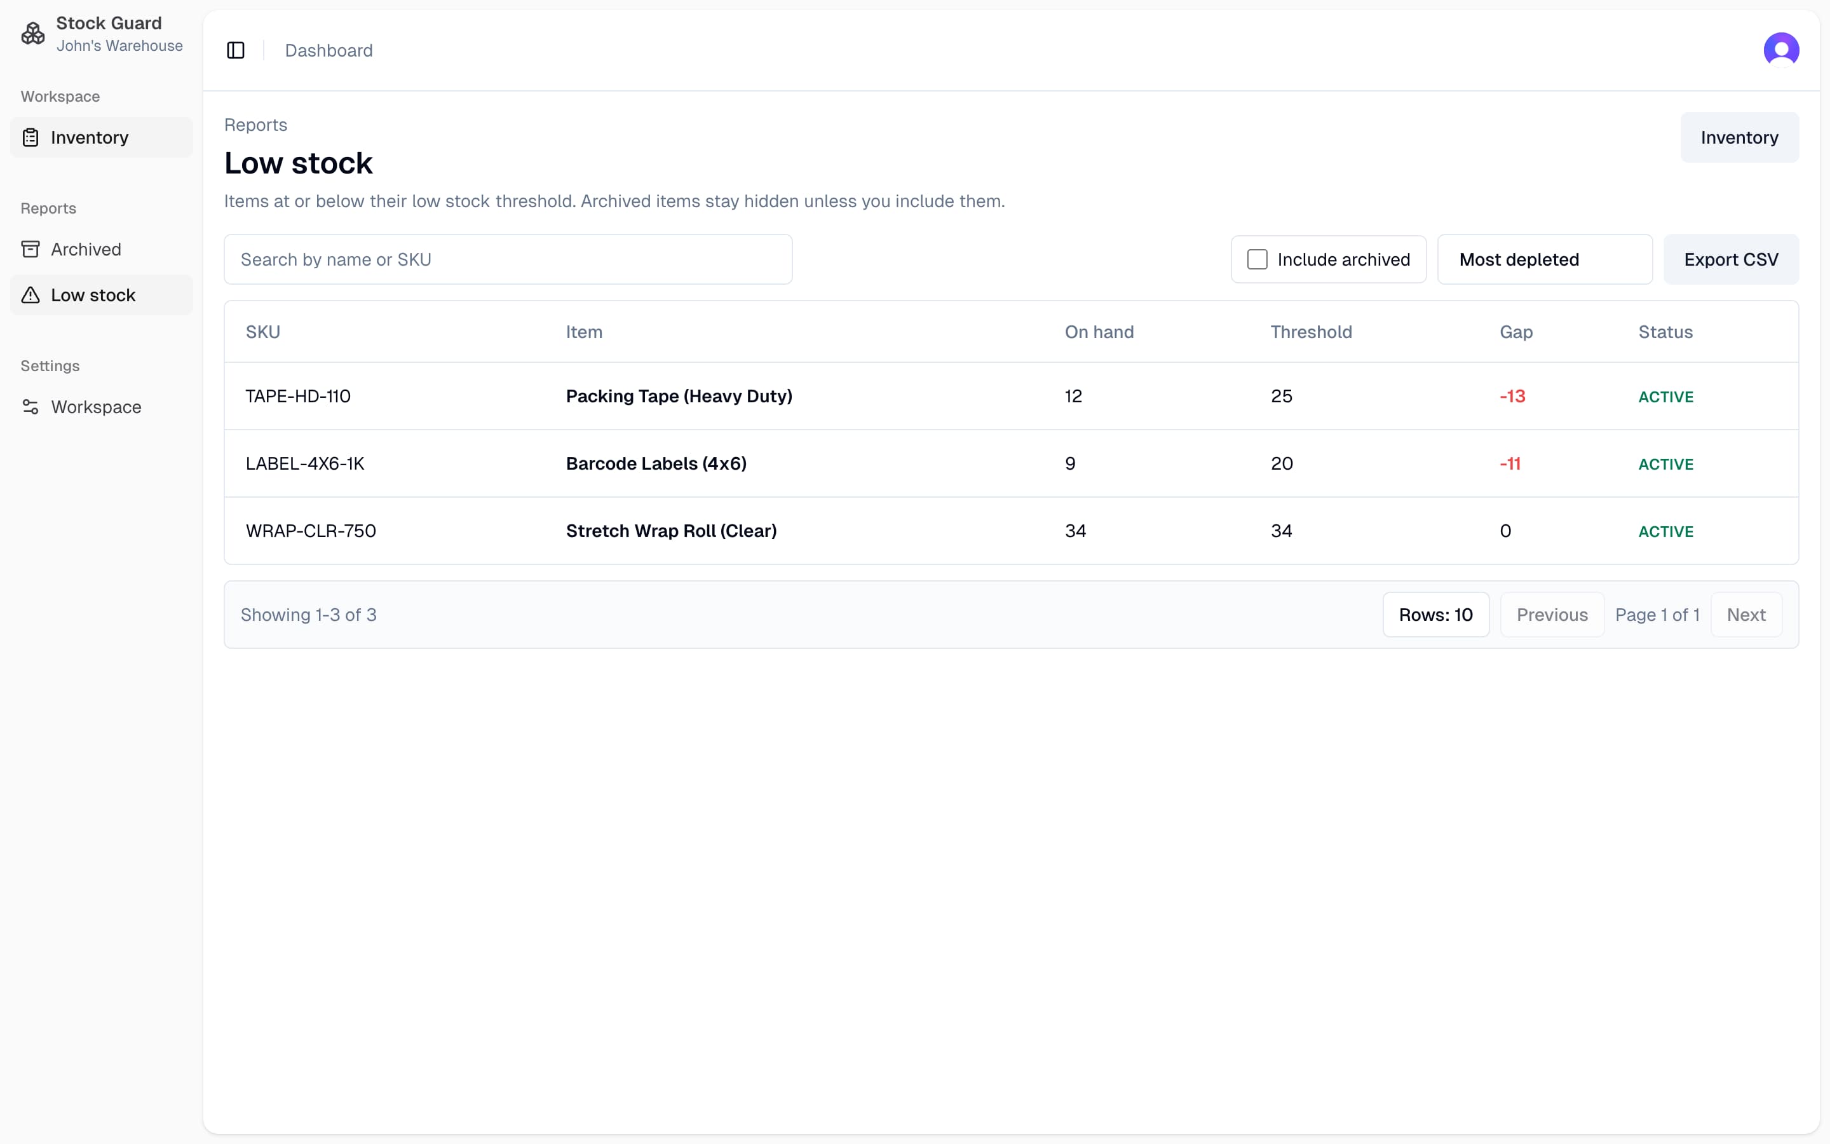Open the Packing Tape (Heavy Duty) row
1830x1144 pixels.
click(x=679, y=396)
